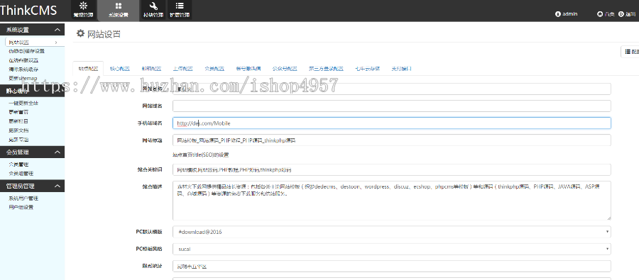
Task: Click the admin username in the header
Action: (x=569, y=14)
